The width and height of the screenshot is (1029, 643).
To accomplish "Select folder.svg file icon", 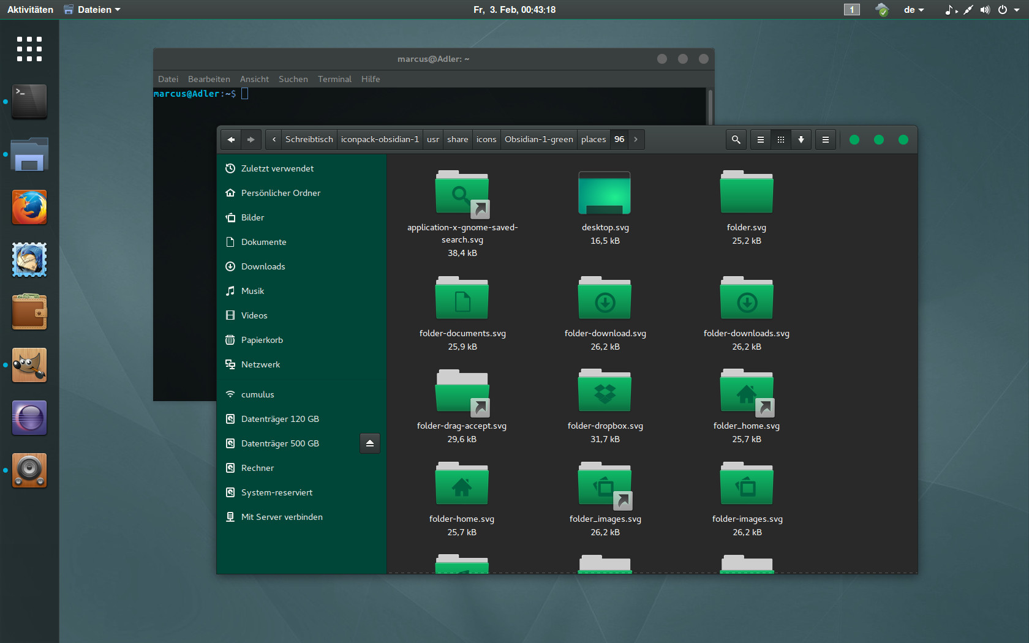I will pyautogui.click(x=747, y=192).
